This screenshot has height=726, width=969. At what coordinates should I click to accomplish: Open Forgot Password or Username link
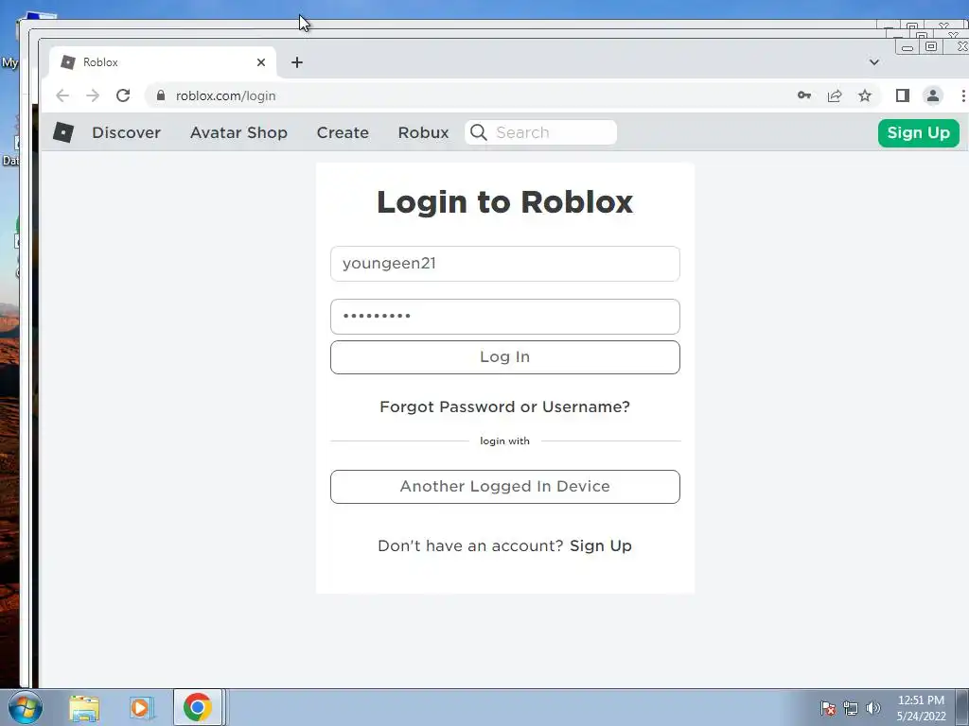click(x=505, y=406)
